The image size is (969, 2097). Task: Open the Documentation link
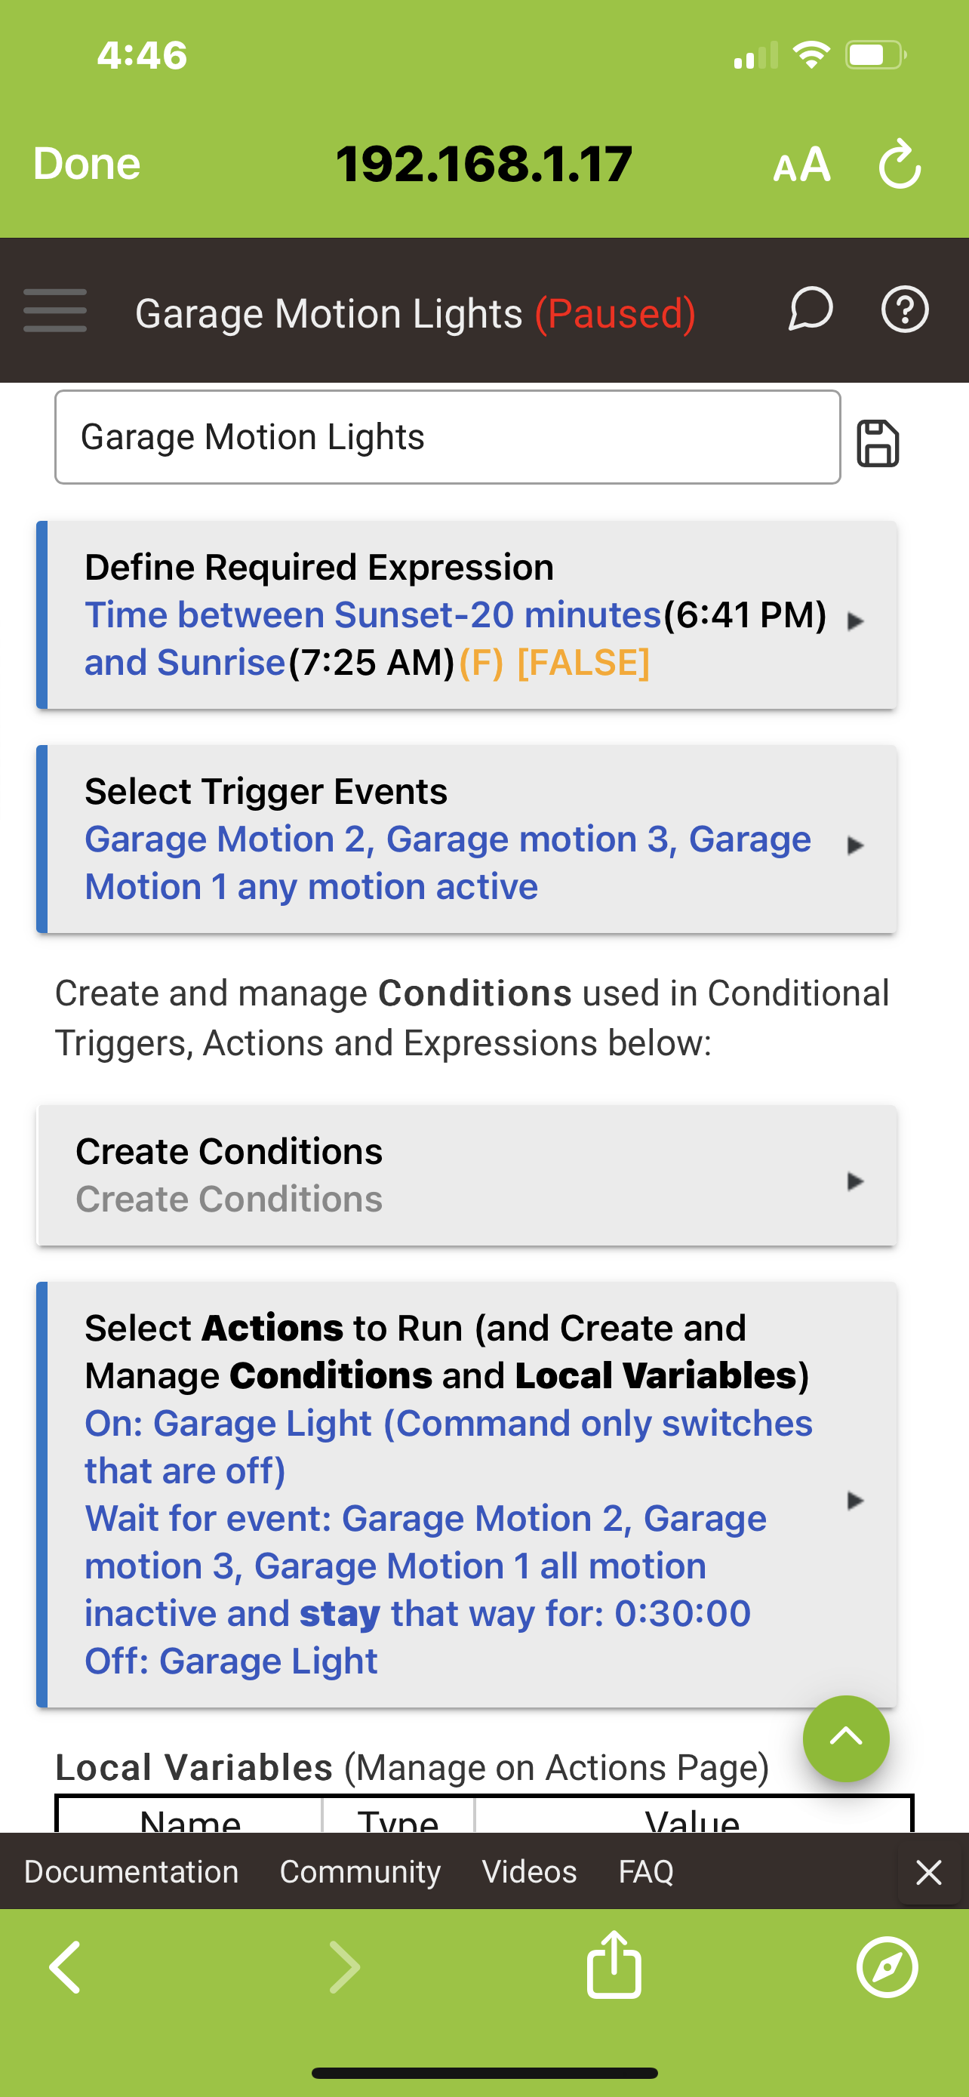click(x=131, y=1871)
